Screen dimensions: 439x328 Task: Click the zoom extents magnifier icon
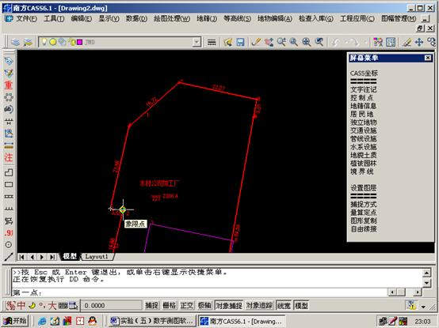coord(307,42)
